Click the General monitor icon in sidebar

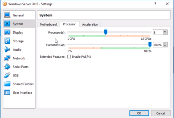point(7,15)
